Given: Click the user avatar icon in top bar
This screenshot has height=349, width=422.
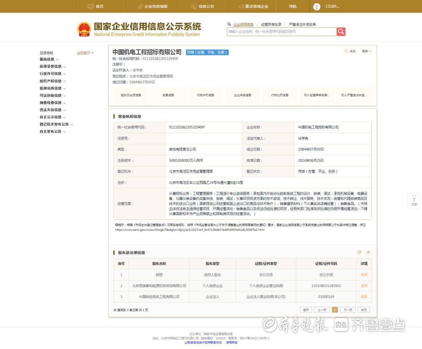Looking at the screenshot, I should [317, 7].
